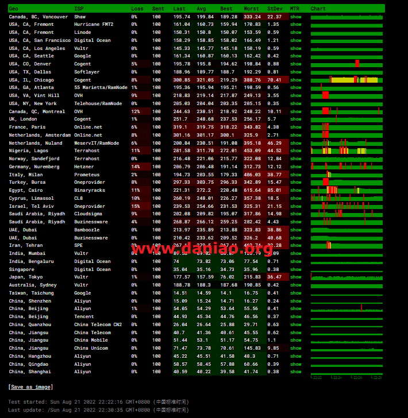The height and width of the screenshot is (418, 408).
Task: Click the Avg column header
Action: click(x=201, y=9)
